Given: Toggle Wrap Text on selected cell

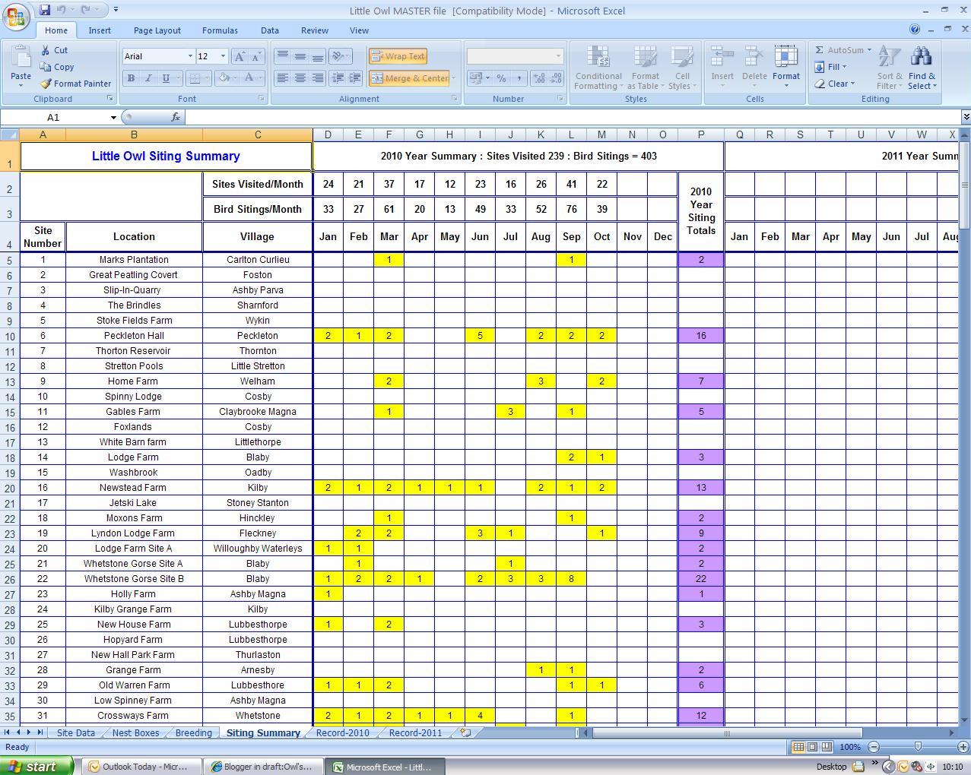Looking at the screenshot, I should pyautogui.click(x=397, y=55).
